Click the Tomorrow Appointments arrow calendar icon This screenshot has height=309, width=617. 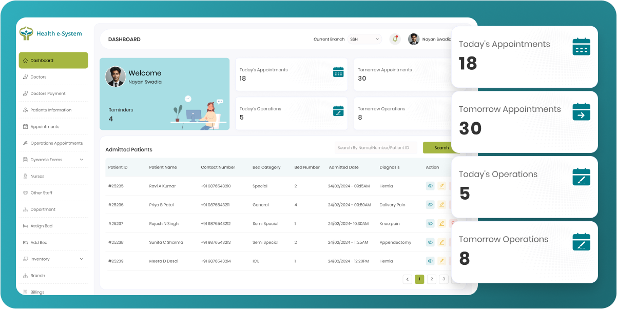[x=581, y=111]
